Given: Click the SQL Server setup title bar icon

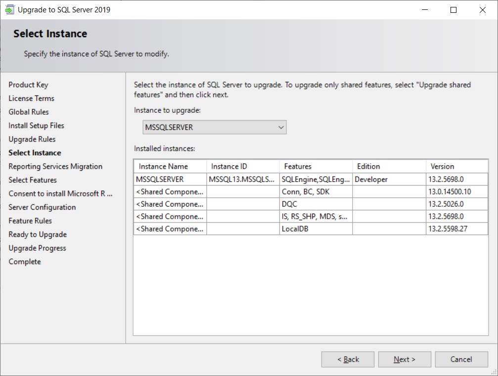Looking at the screenshot, I should click(x=10, y=10).
